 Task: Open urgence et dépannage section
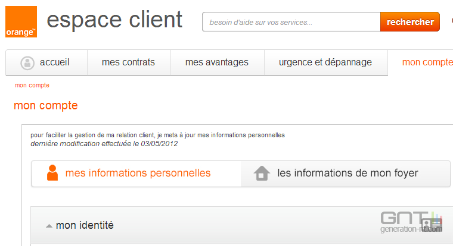(325, 62)
